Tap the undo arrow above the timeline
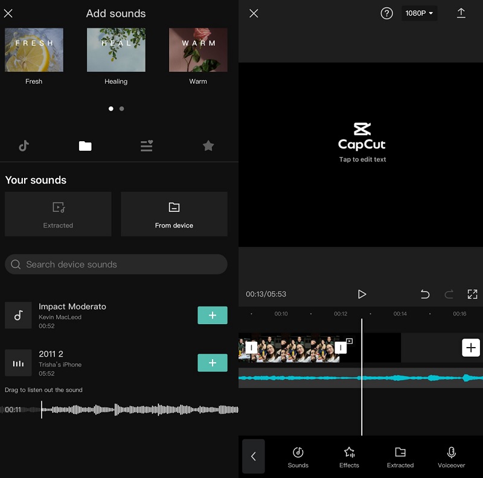 [x=425, y=294]
